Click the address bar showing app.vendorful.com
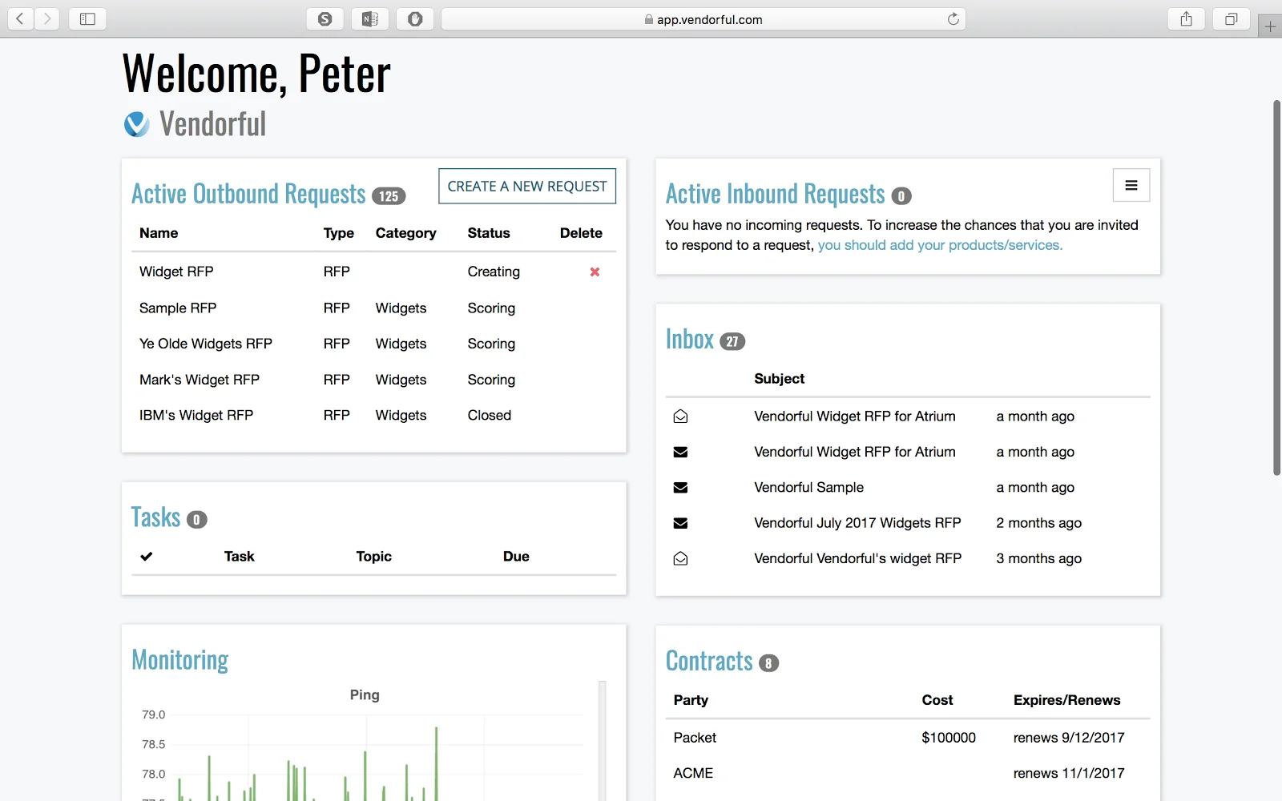 coord(703,19)
